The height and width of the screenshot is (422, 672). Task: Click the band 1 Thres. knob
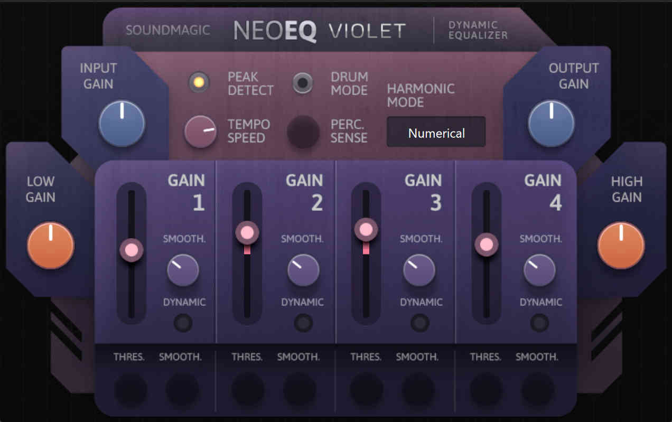click(130, 390)
